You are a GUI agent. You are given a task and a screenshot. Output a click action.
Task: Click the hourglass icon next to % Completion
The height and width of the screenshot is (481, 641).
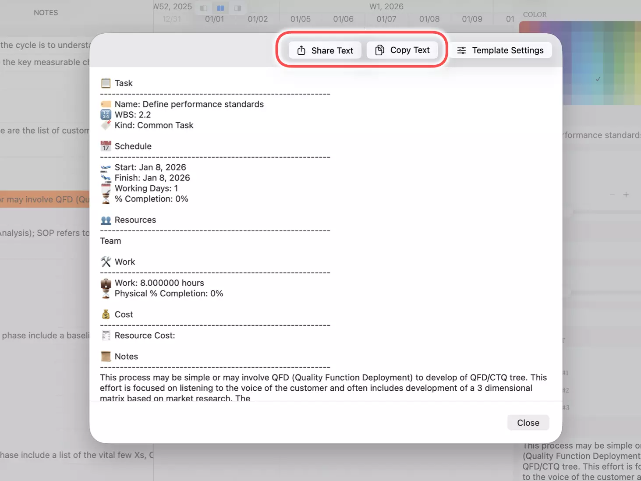click(106, 198)
